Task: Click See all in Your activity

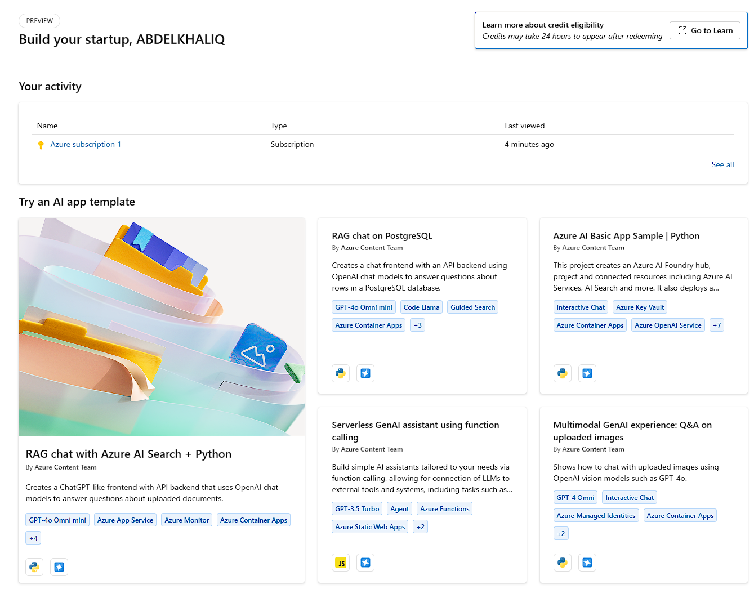Action: pyautogui.click(x=722, y=165)
